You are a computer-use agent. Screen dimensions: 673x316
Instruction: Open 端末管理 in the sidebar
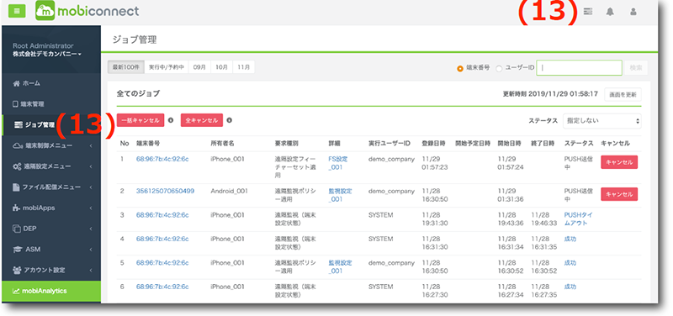51,103
